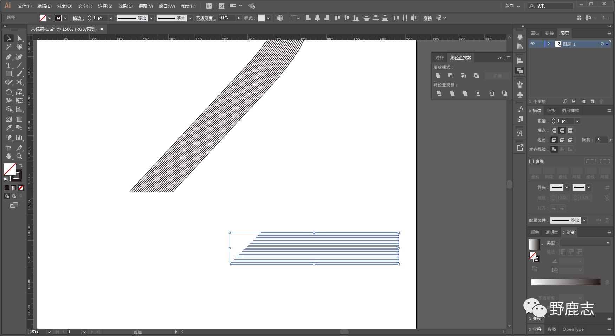Select the Rotate tool
615x336 pixels.
click(8, 92)
